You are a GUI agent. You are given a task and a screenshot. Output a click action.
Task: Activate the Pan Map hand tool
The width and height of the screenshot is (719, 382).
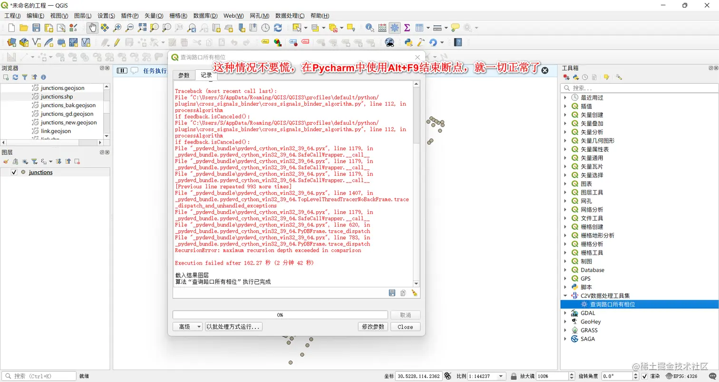92,28
